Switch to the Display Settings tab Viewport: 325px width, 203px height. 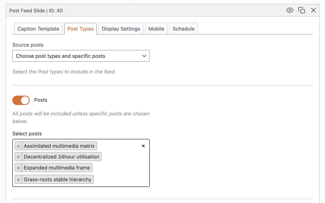(x=121, y=28)
